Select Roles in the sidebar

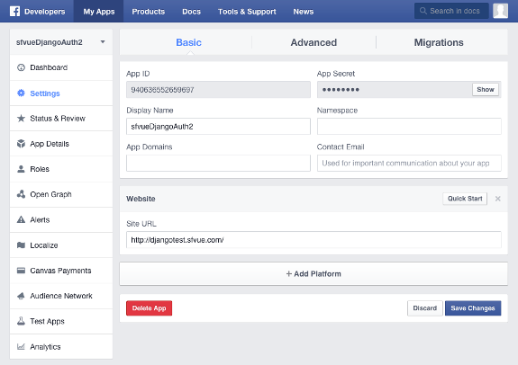61,169
